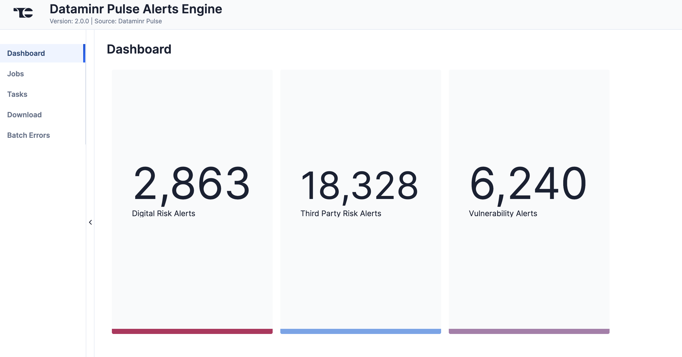Select Tasks in the sidebar
Screen dimensions: 682x357
[17, 94]
